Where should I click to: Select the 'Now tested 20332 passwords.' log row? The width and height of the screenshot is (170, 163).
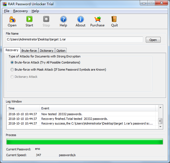pos(81,114)
